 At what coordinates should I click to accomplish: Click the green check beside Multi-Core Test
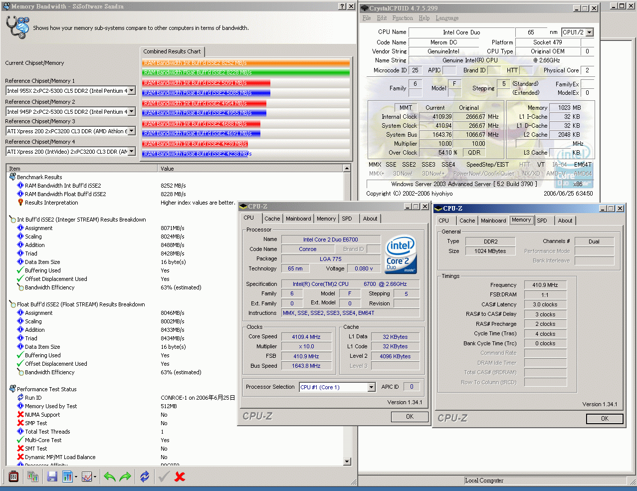(x=20, y=440)
